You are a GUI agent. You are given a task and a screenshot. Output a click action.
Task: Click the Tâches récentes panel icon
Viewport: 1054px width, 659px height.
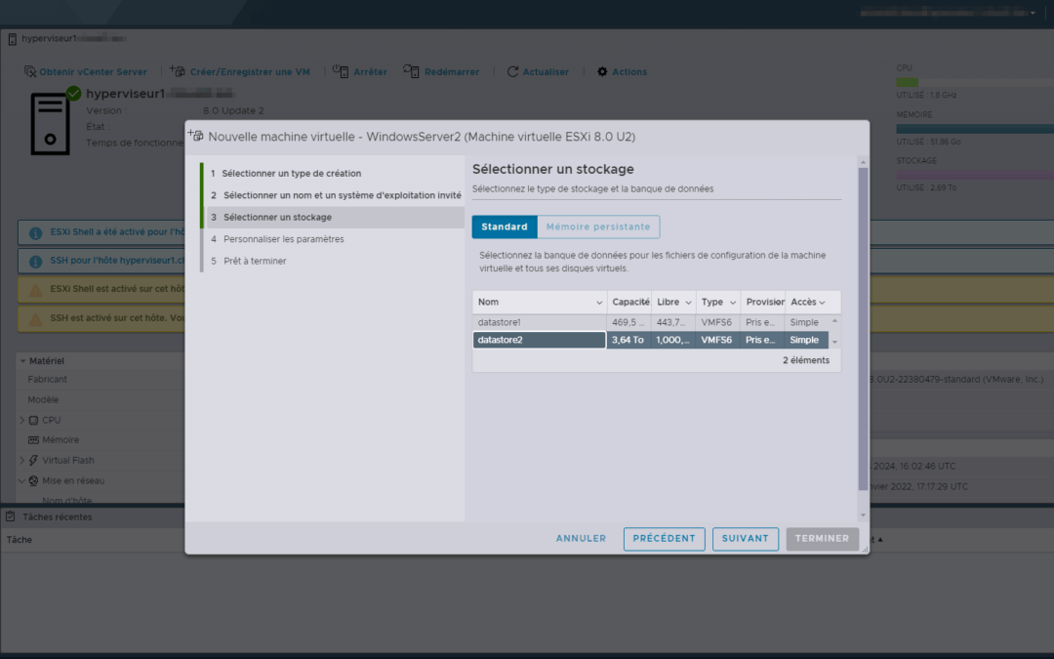[x=11, y=516]
